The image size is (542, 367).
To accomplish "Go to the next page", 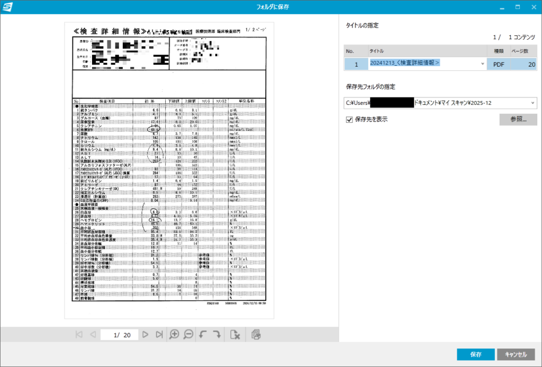I will tap(145, 335).
